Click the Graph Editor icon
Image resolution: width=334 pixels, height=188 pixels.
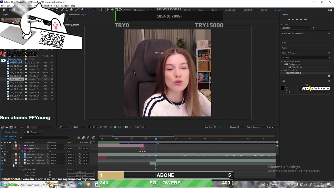coord(94,138)
